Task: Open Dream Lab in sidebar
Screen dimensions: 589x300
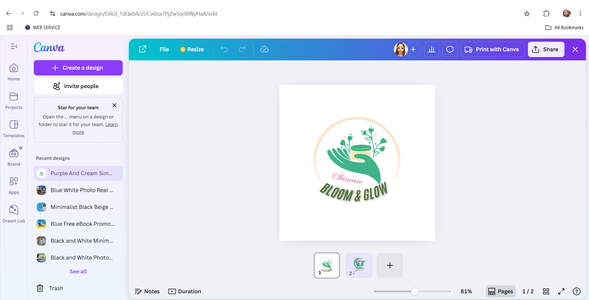Action: point(14,214)
